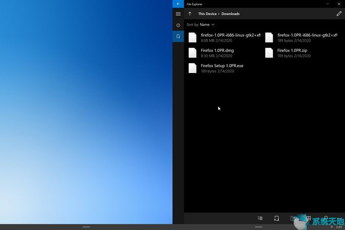Select the This Device sidebar icon
The image size is (345, 230).
point(178,36)
